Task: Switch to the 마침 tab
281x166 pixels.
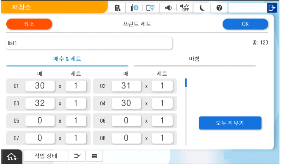Action: (x=194, y=59)
